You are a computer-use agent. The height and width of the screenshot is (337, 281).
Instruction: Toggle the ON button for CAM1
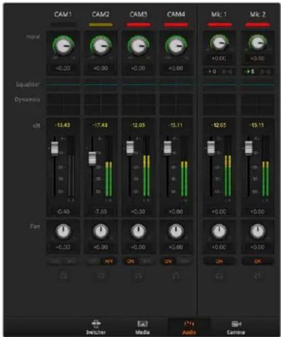[56, 261]
